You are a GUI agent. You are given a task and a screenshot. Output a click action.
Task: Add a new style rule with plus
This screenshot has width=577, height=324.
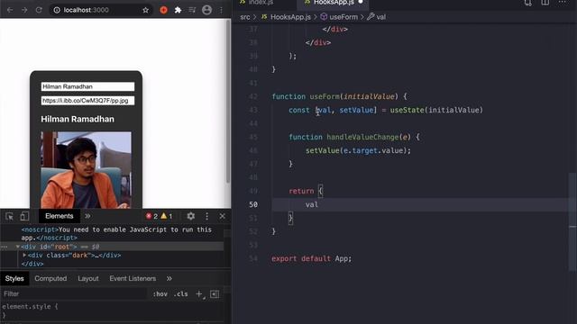coord(199,294)
